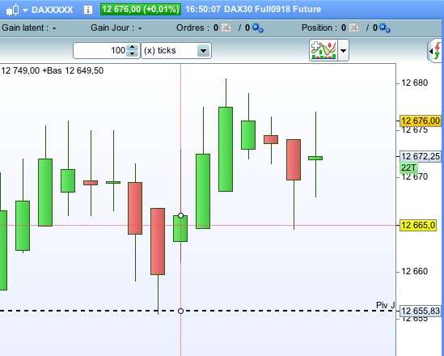Click the red-green arrows panel toggle icon
Viewport: 444px width, 356px height.
pos(436,51)
